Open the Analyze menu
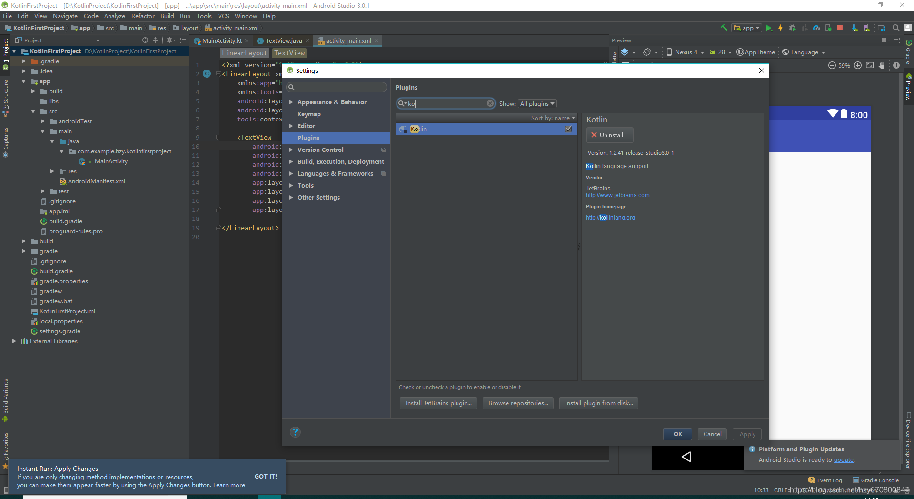 [114, 16]
